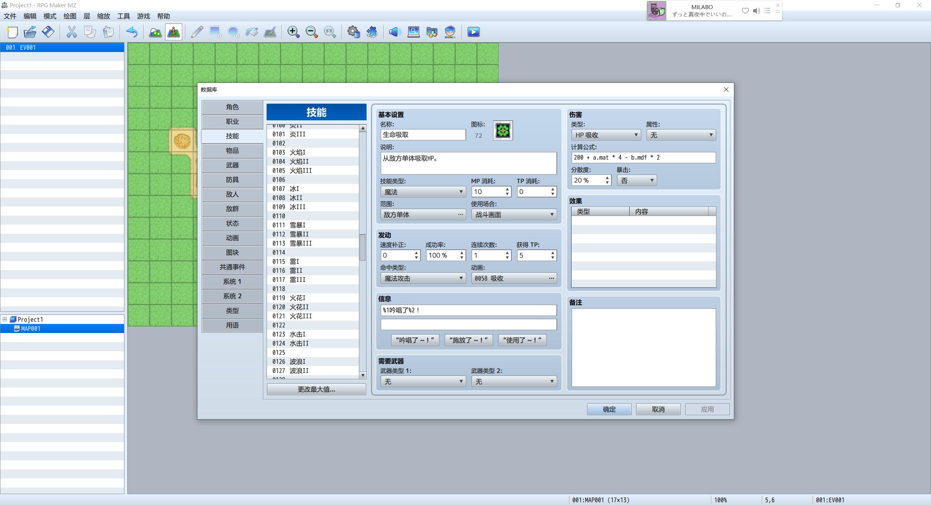Viewport: 931px width, 505px height.
Task: Click the “吟唱了～！” message button
Action: coord(415,340)
